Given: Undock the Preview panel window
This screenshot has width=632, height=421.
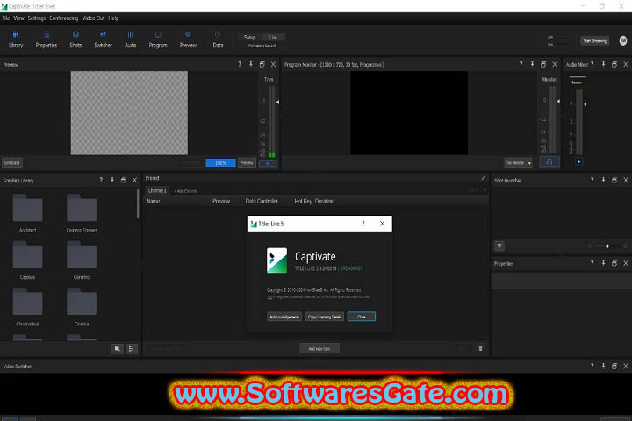Looking at the screenshot, I should [262, 64].
